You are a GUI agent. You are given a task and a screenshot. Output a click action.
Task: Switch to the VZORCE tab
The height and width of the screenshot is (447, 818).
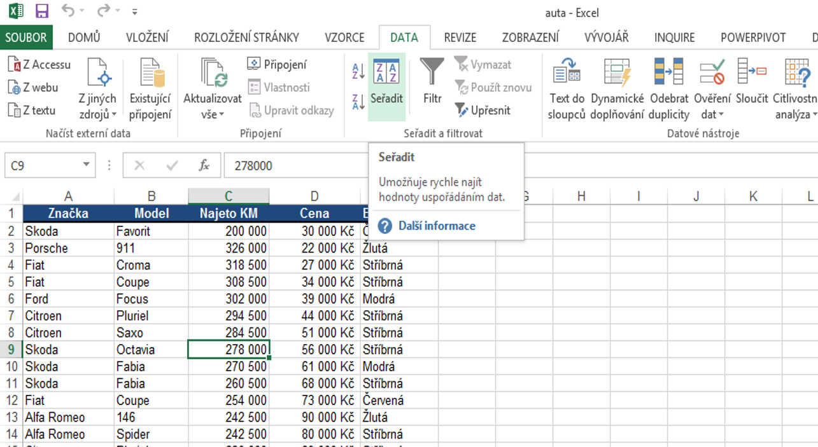pos(344,38)
